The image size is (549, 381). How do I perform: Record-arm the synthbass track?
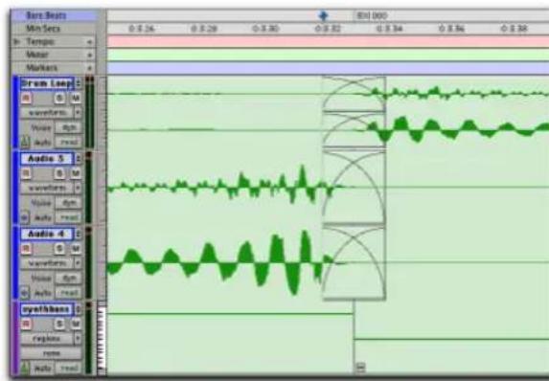click(x=26, y=324)
